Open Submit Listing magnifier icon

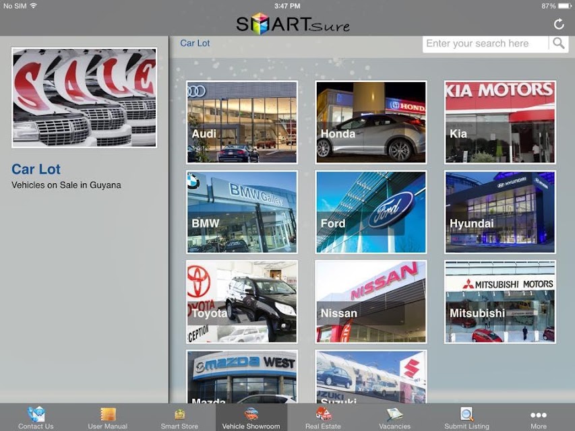pyautogui.click(x=466, y=414)
